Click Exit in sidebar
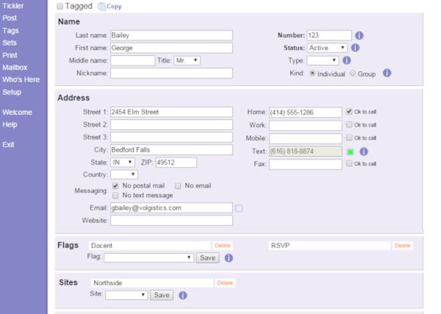The width and height of the screenshot is (441, 314). [8, 144]
